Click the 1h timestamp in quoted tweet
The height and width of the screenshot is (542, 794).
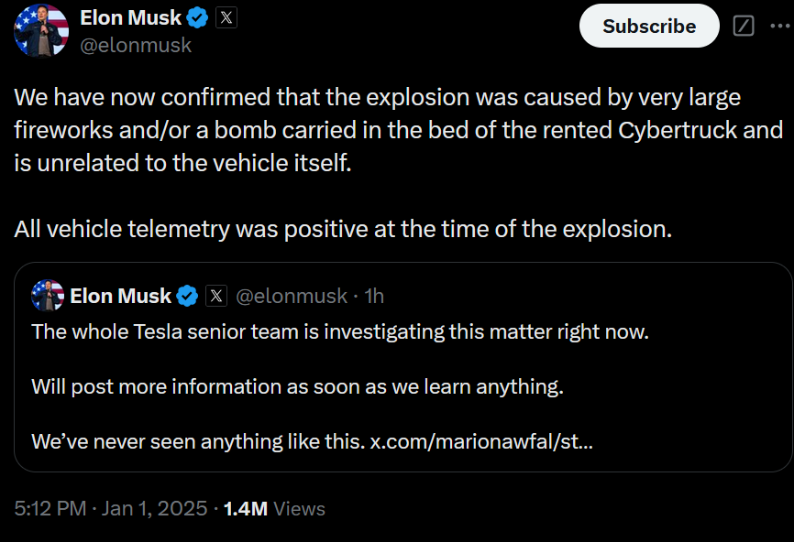(374, 297)
